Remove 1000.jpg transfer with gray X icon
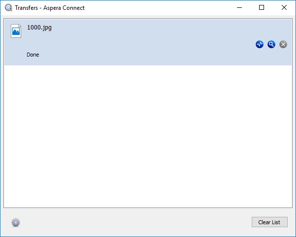296x237 pixels. click(x=283, y=44)
